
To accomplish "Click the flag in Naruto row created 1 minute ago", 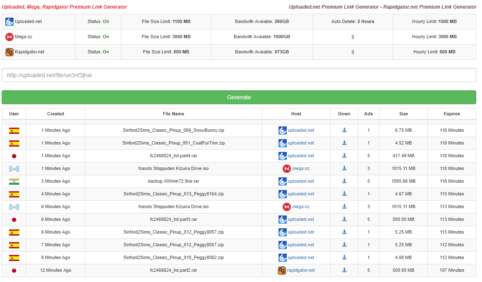I will [x=14, y=169].
